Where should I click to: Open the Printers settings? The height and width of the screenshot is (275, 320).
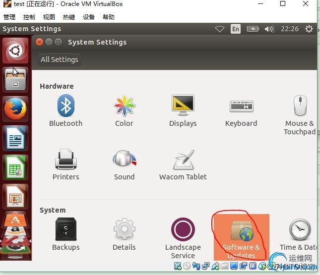pos(65,165)
